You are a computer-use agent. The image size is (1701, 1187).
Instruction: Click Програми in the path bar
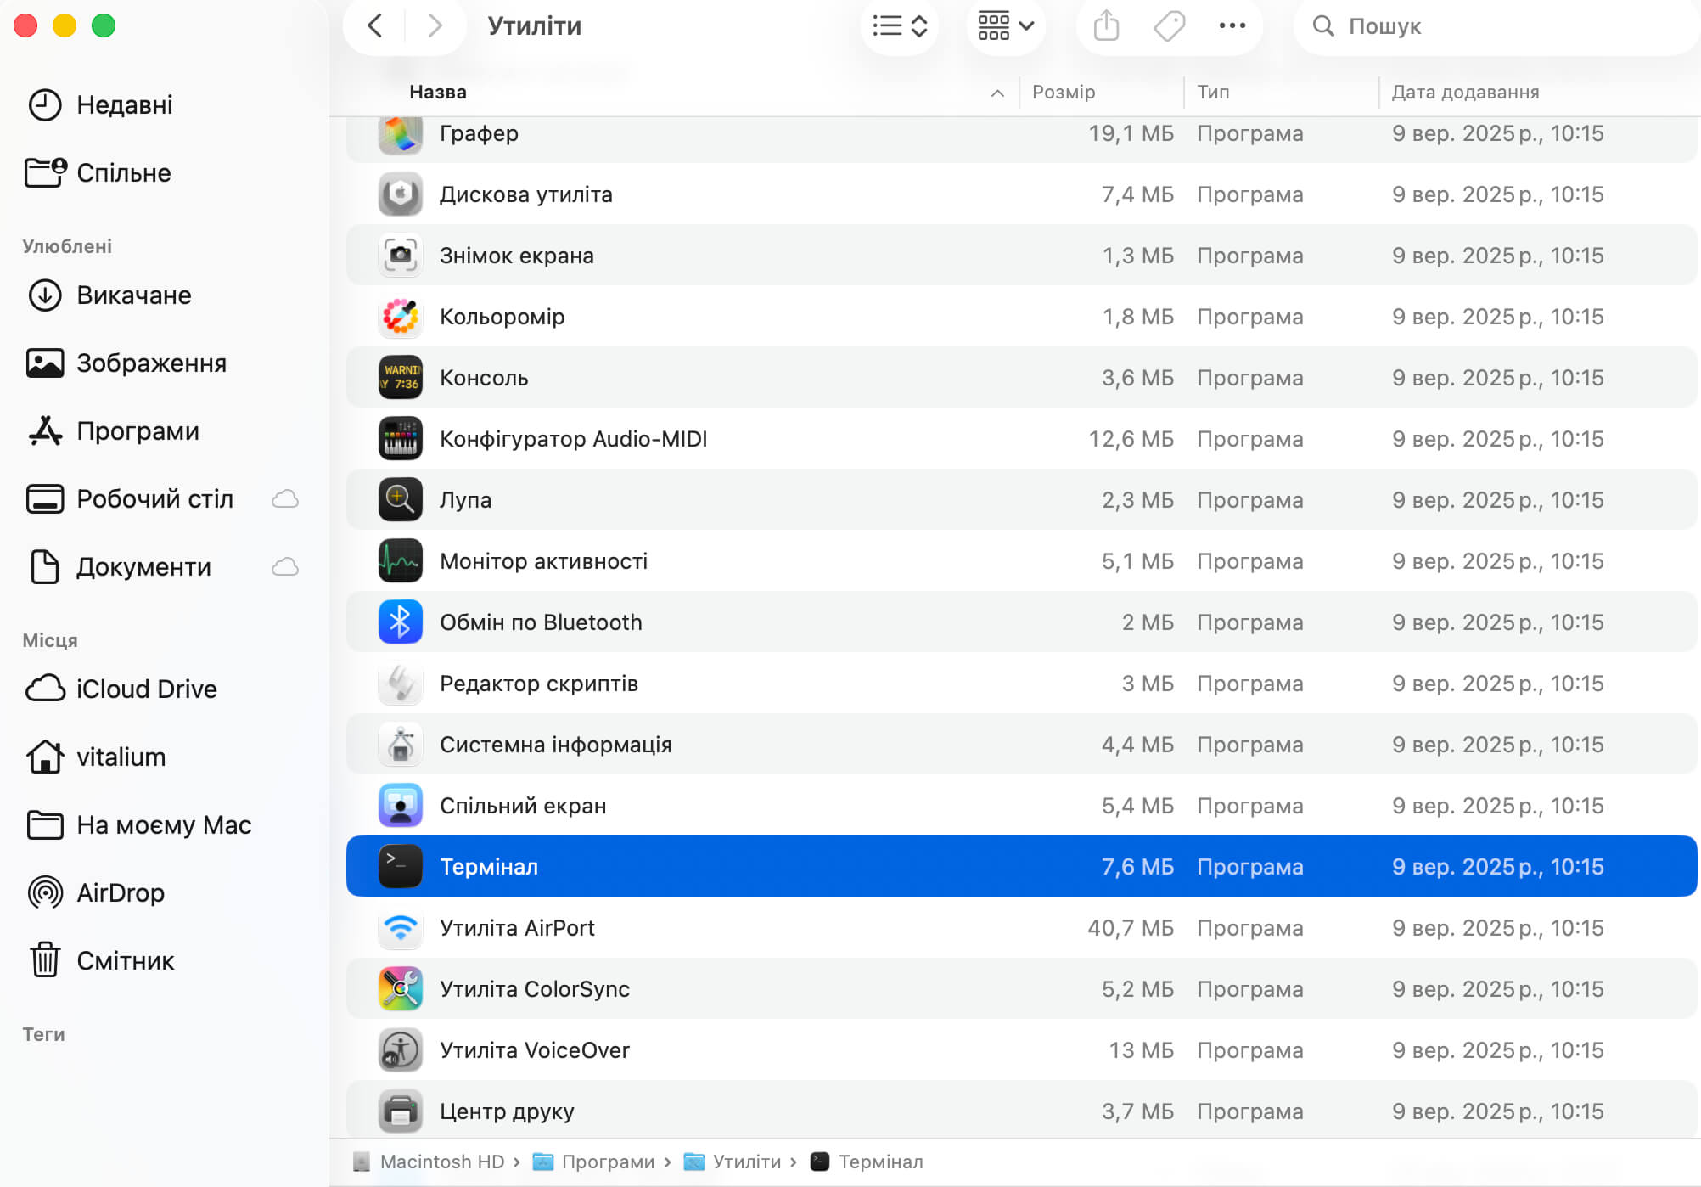[x=593, y=1162]
